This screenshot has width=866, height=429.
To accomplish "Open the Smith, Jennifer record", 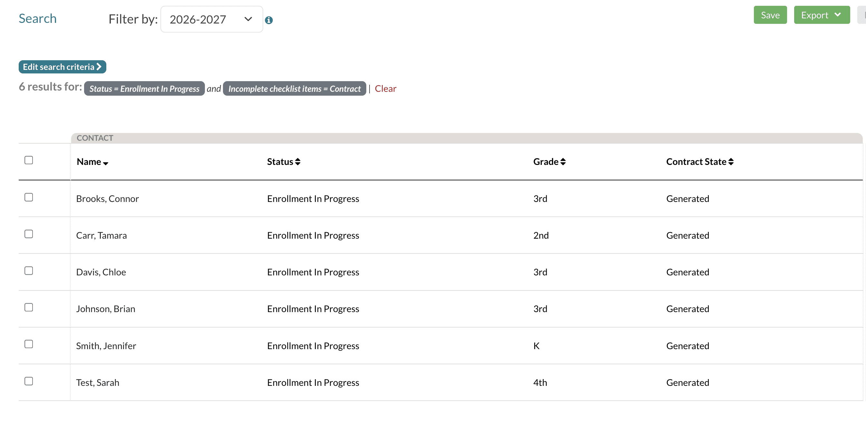I will (106, 346).
